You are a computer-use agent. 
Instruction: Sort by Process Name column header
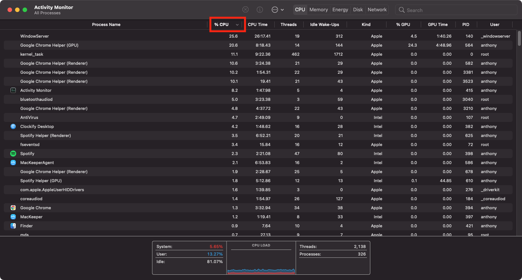pyautogui.click(x=106, y=24)
